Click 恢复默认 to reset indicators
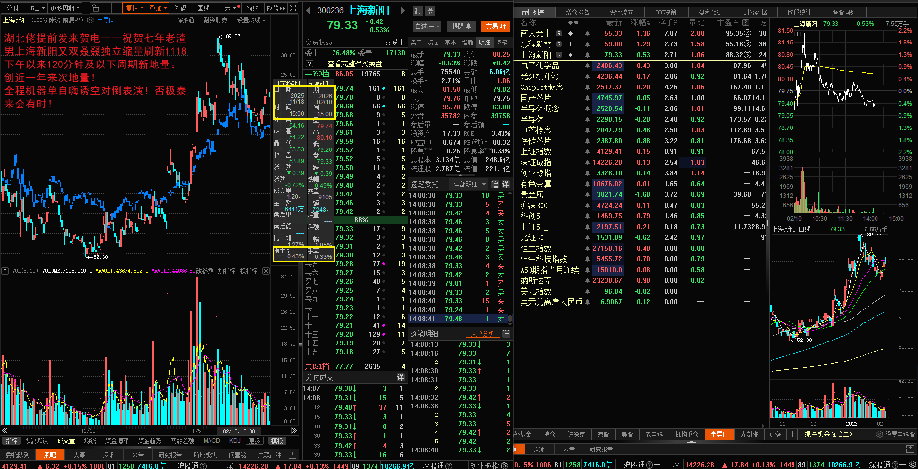Screen dimensions: 918x469 (37, 441)
